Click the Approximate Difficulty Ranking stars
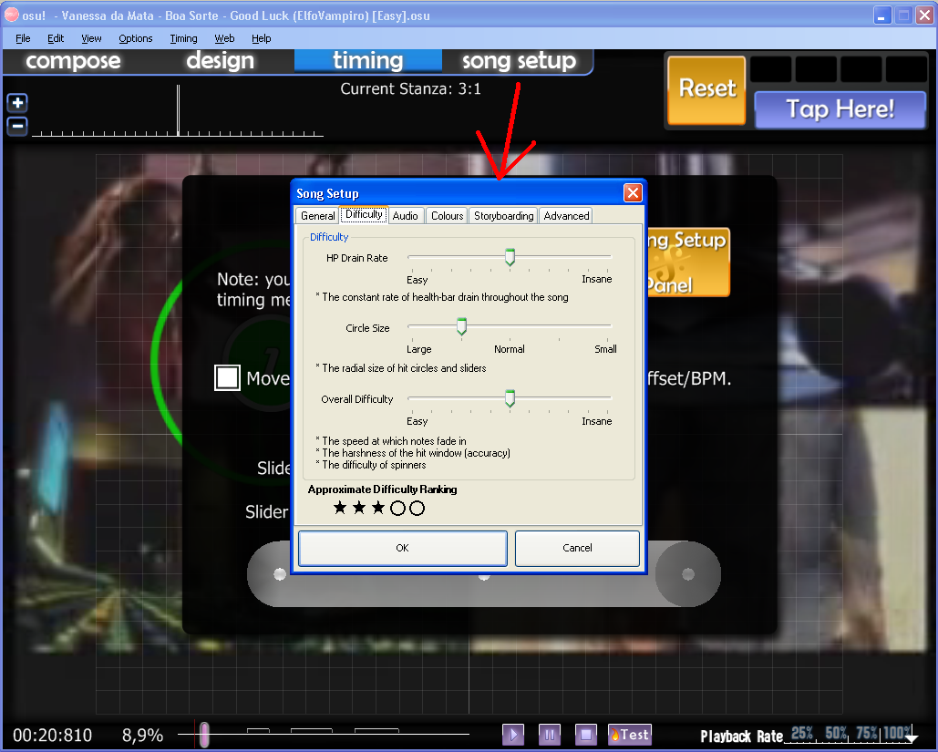The width and height of the screenshot is (938, 752). pyautogui.click(x=378, y=509)
